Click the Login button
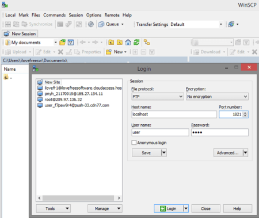This screenshot has height=218, width=259. 169,208
